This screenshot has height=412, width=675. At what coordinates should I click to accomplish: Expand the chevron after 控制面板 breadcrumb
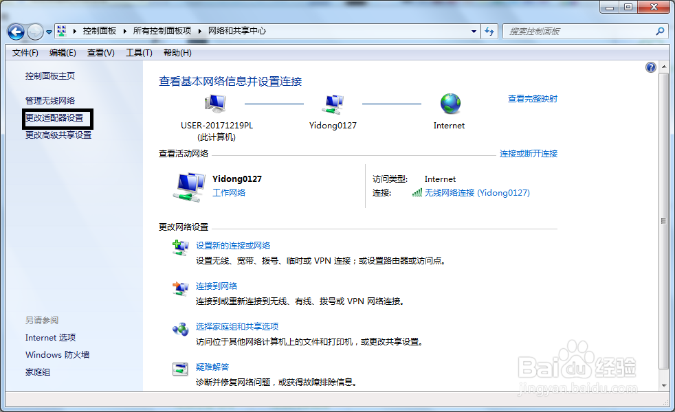(x=125, y=31)
